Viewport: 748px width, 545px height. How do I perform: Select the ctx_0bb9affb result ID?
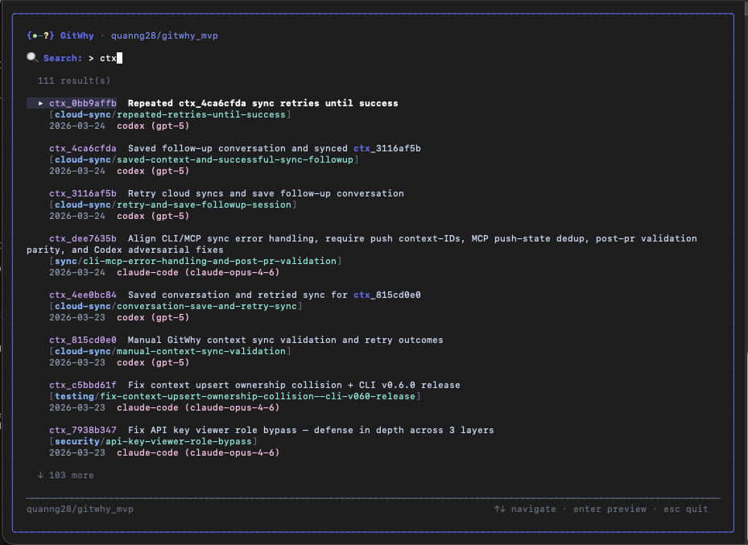[82, 103]
